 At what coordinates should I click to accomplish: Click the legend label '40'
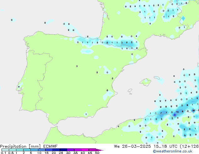click(x=83, y=153)
